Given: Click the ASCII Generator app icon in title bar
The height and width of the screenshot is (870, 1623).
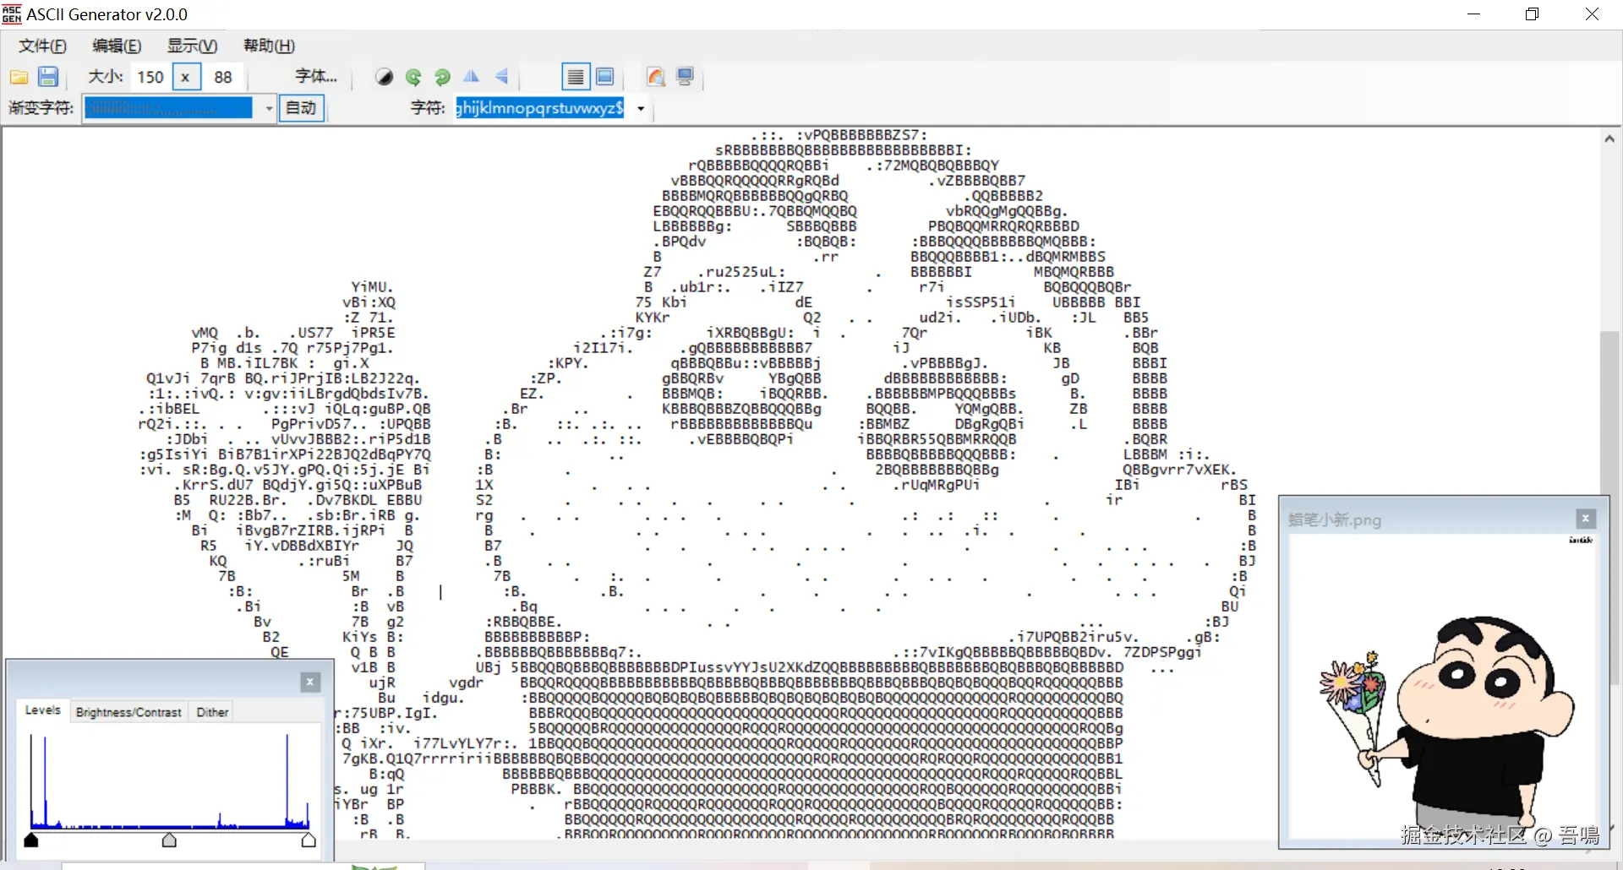Looking at the screenshot, I should pyautogui.click(x=12, y=14).
